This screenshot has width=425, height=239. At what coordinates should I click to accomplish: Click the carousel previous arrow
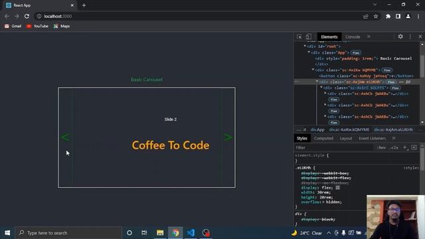point(65,137)
